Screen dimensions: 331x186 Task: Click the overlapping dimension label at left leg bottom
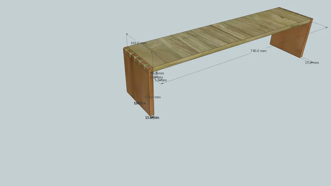[152, 117]
